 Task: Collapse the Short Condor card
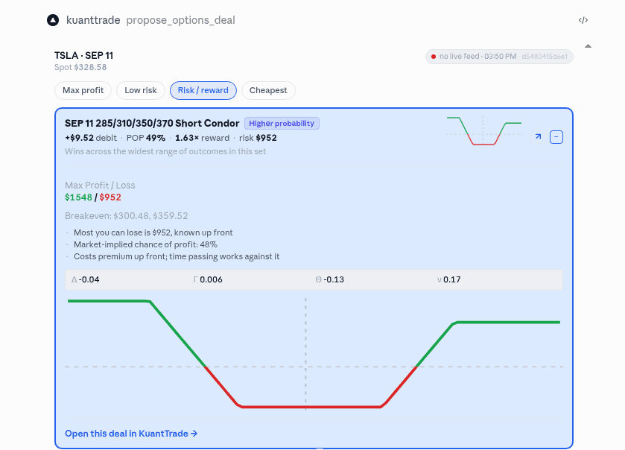[556, 137]
